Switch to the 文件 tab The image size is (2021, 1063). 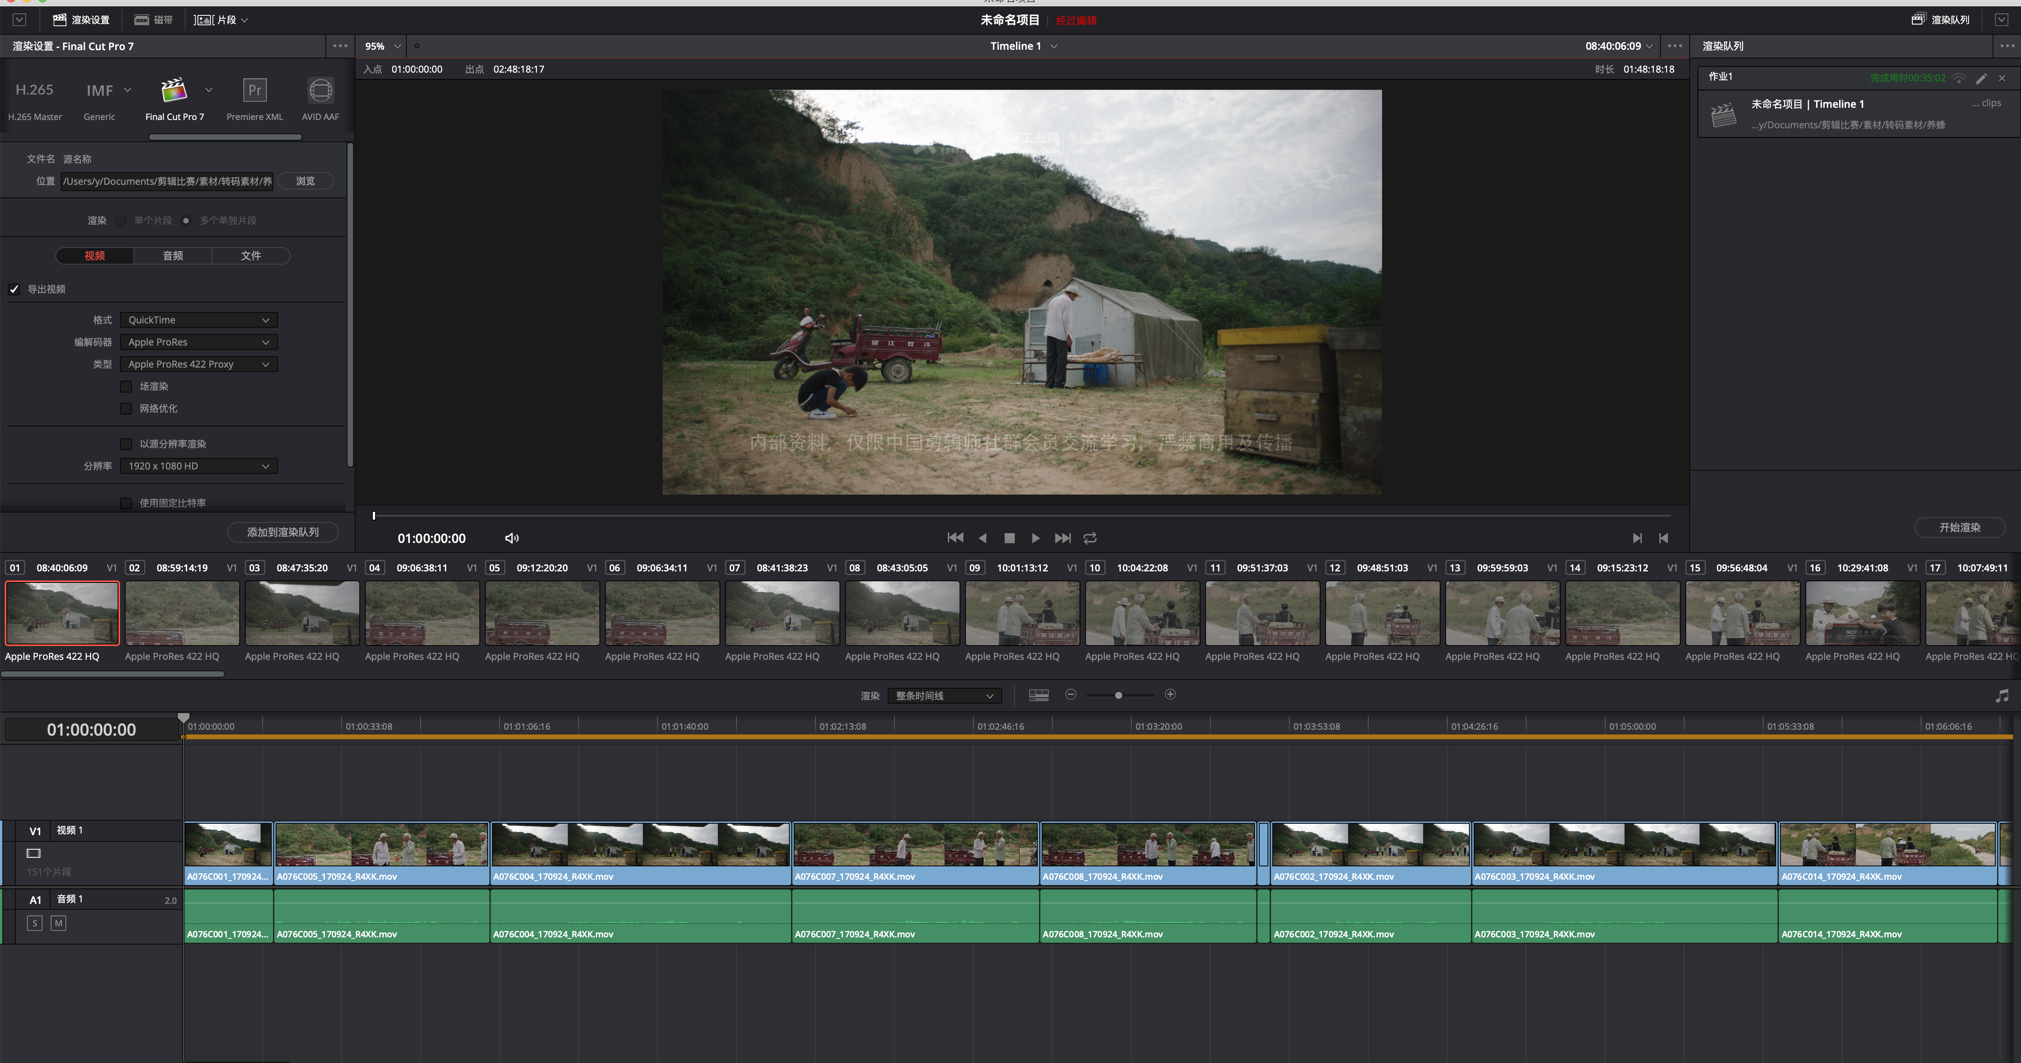251,256
